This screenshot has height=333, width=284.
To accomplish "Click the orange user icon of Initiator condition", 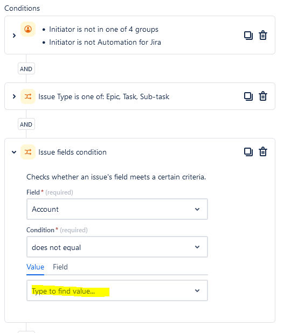I will 28,29.
